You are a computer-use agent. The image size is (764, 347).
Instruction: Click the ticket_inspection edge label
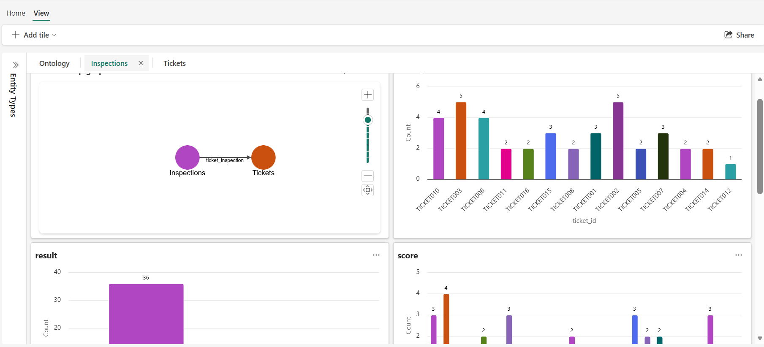pos(225,160)
